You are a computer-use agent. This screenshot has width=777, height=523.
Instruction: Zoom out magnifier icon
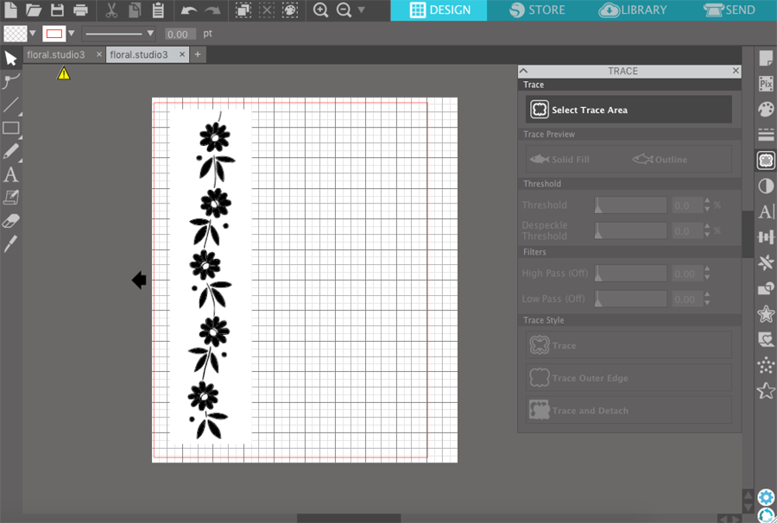tap(344, 9)
